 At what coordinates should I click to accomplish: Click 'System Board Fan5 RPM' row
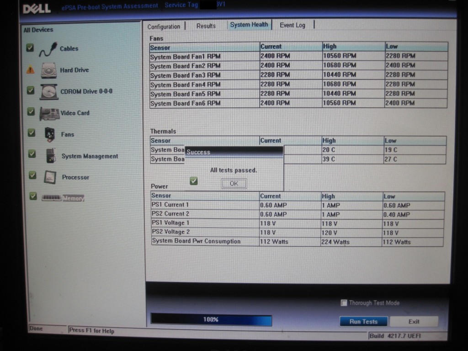coord(298,94)
